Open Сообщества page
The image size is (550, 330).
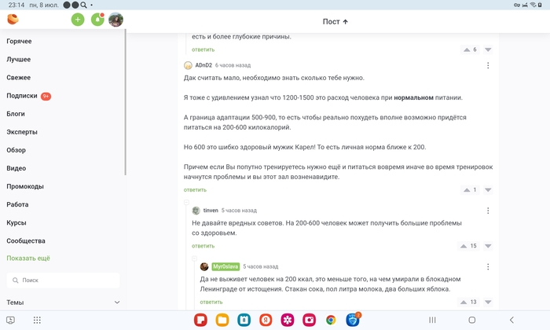(26, 241)
